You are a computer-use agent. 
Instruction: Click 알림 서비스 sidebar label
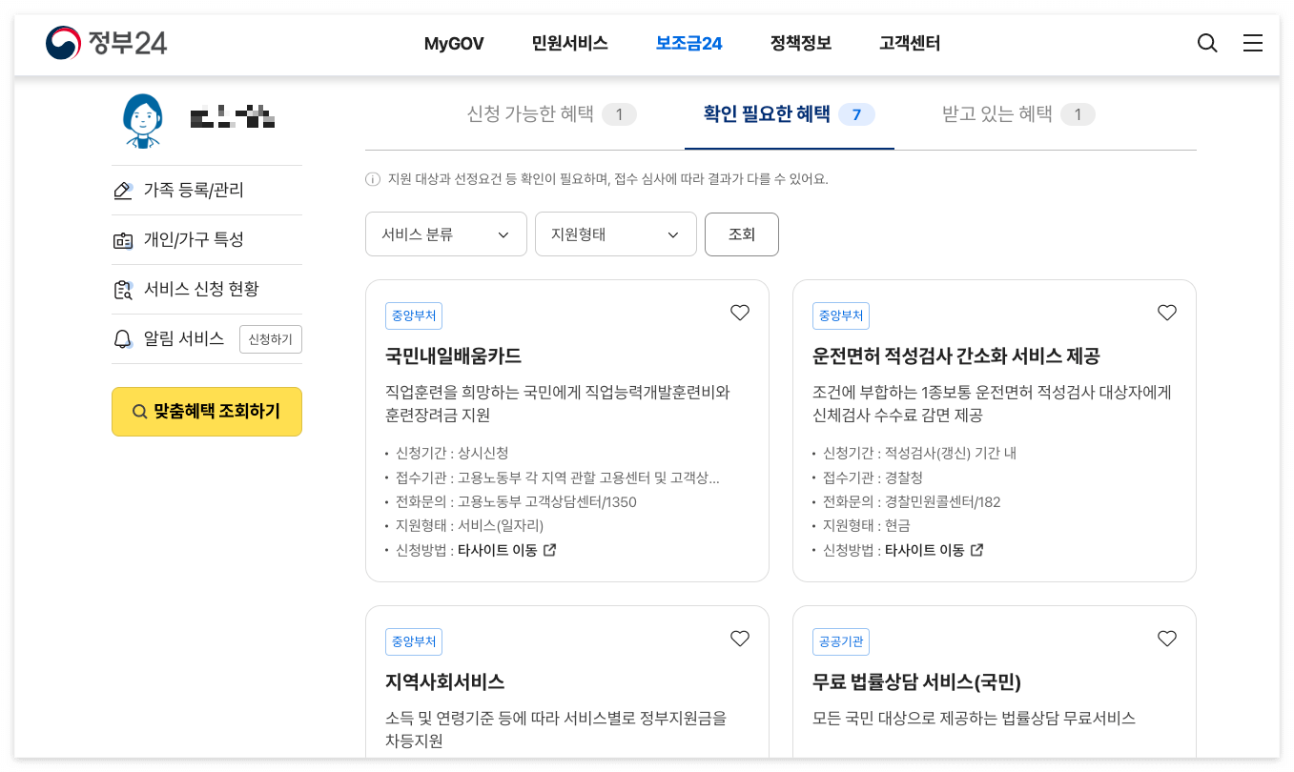pos(184,338)
